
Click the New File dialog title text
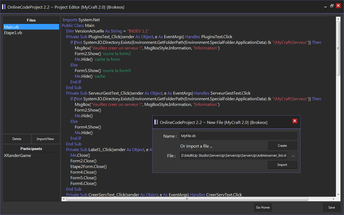(214, 122)
